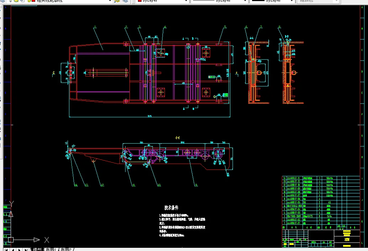Click the layer previous icon
Screen dimensions: 368x251
pyautogui.click(x=117, y=1)
